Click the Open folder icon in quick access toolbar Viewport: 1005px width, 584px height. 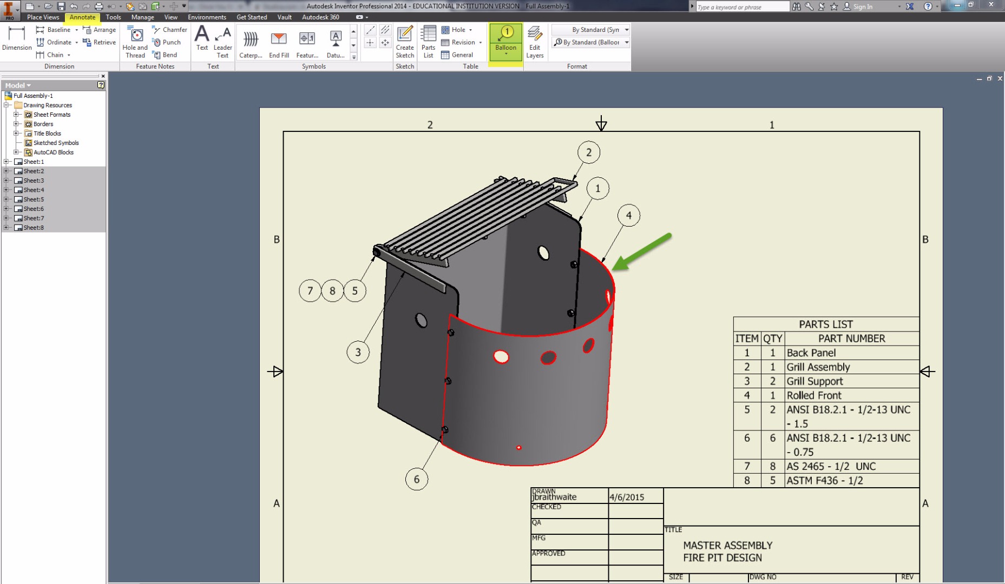(x=48, y=6)
